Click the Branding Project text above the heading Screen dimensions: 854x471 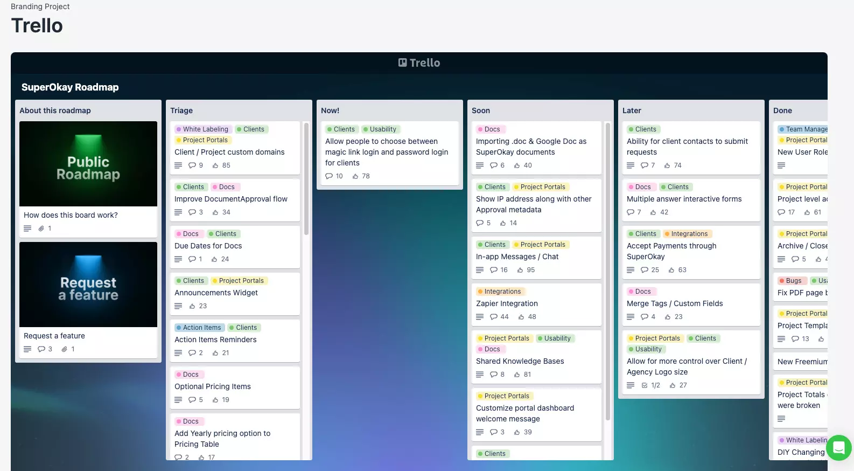(40, 6)
